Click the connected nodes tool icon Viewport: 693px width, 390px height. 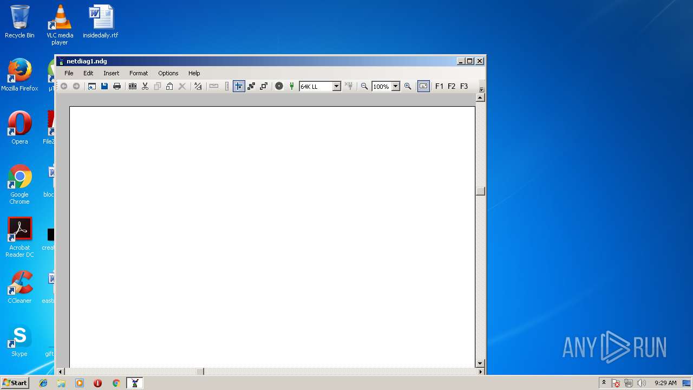coord(251,86)
